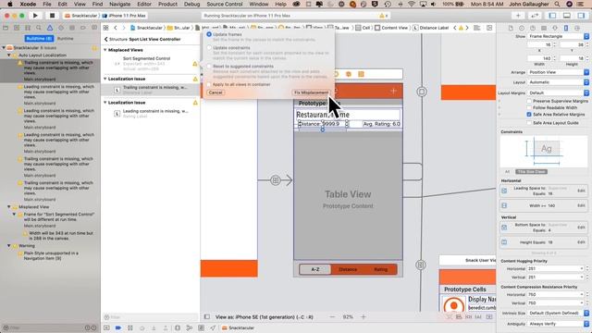Open the Test navigator diamond icon
This screenshot has width=592, height=333.
point(61,28)
